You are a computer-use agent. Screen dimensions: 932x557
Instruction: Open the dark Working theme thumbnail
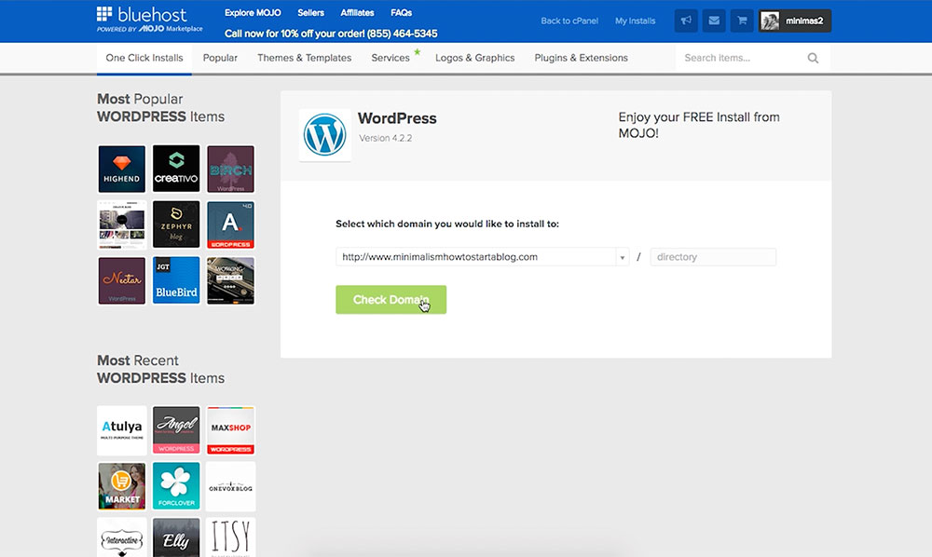click(x=230, y=281)
